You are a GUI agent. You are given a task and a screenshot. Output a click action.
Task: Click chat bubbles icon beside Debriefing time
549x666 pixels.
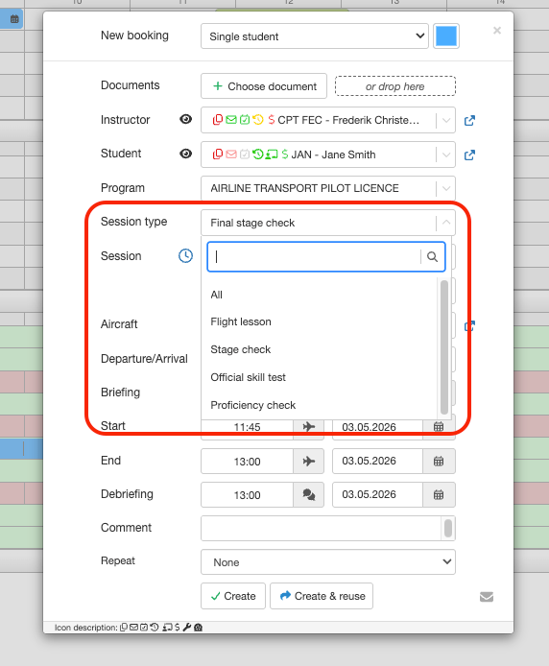tap(308, 495)
